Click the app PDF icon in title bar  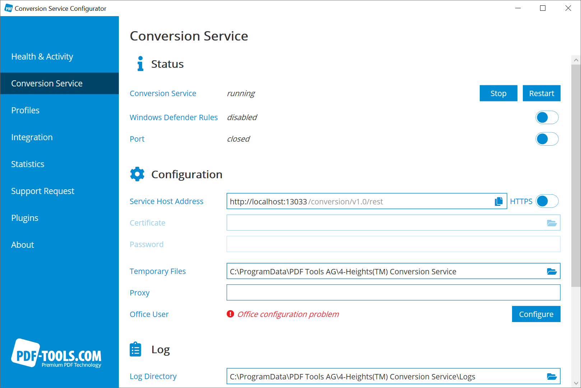coord(9,8)
